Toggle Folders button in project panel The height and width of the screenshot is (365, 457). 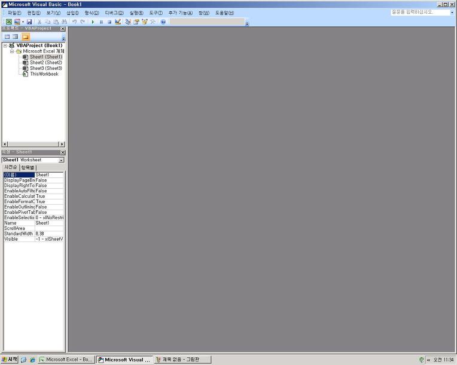pyautogui.click(x=26, y=36)
